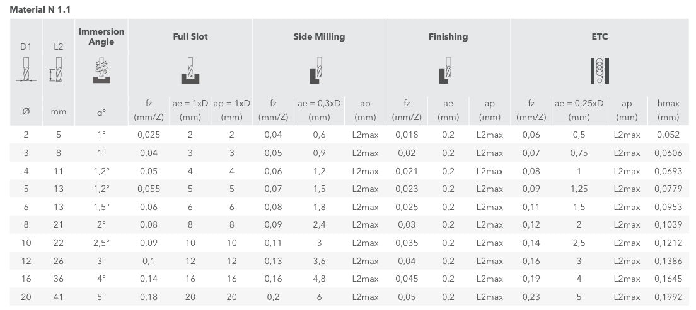The width and height of the screenshot is (696, 310).
Task: Click diameter 20 in the D1 column
Action: [26, 297]
